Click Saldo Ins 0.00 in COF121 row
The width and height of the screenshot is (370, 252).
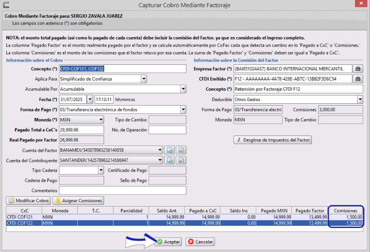pos(238,217)
